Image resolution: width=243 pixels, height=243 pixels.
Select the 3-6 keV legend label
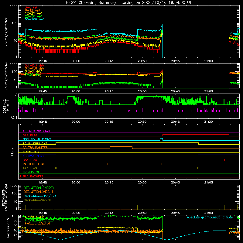pyautogui.click(x=32, y=7)
